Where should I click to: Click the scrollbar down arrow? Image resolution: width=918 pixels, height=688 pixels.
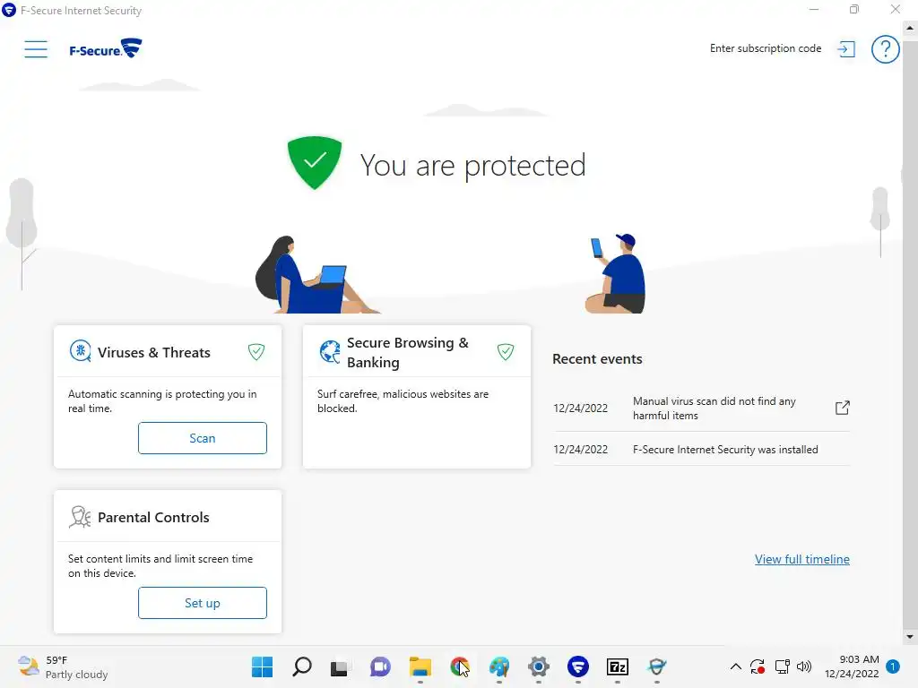[909, 637]
